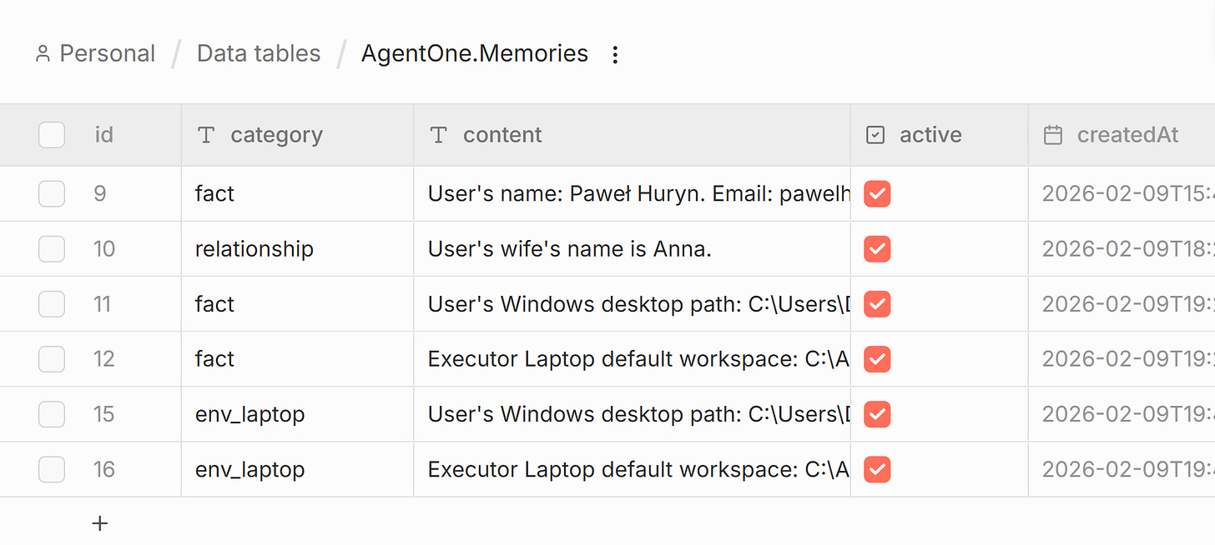Open the AgentOne.Memories three-dot options menu

(615, 53)
